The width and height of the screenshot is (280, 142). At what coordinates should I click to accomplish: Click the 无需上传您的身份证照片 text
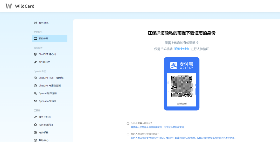click(x=181, y=43)
